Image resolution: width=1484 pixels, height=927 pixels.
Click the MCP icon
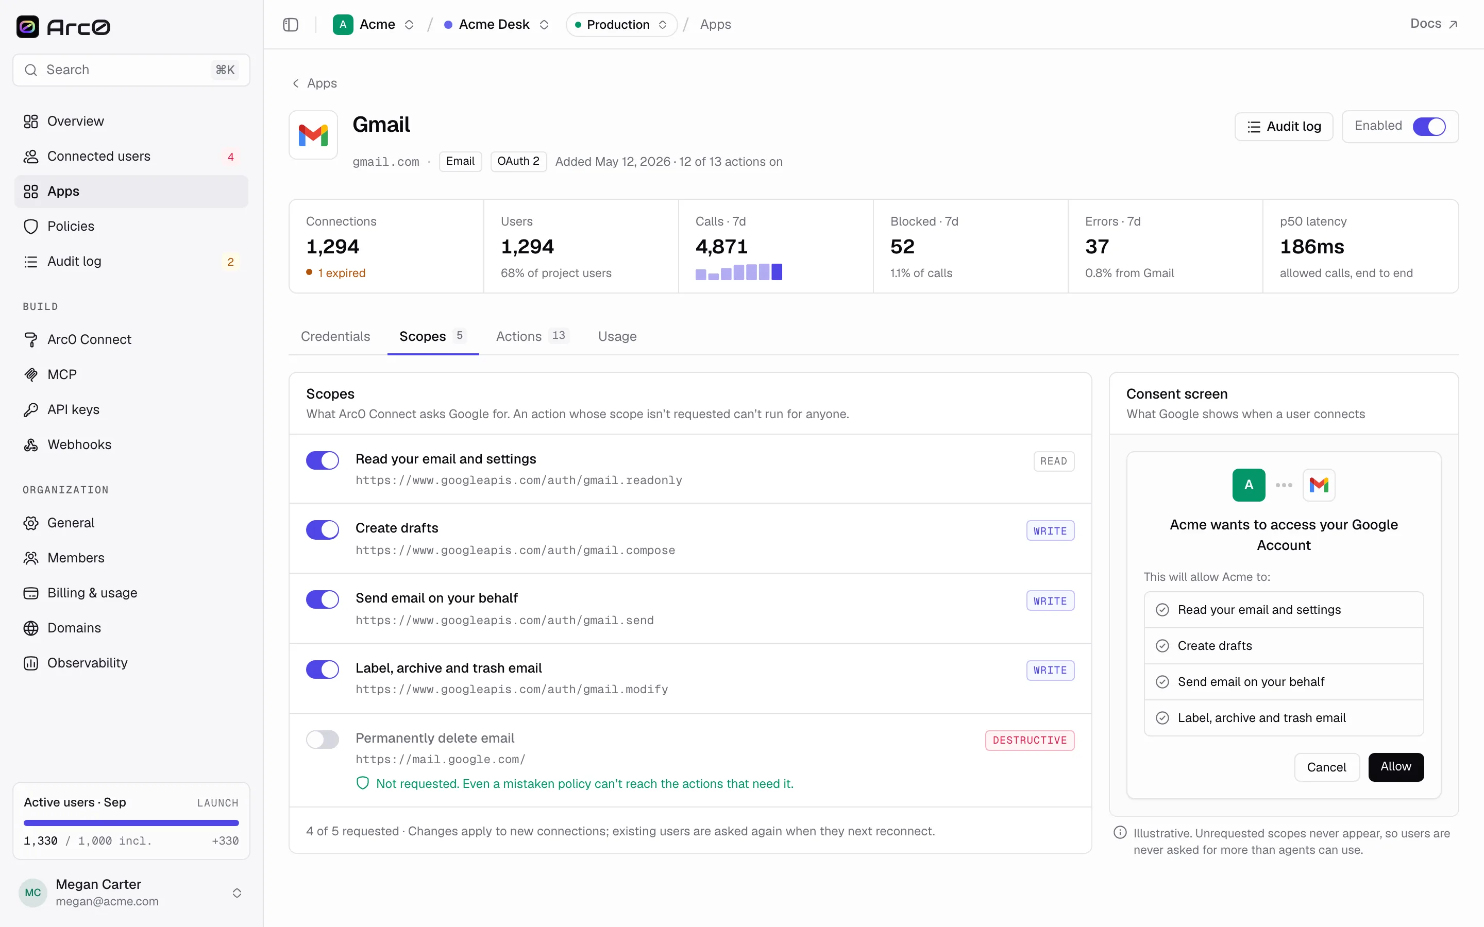(x=31, y=374)
